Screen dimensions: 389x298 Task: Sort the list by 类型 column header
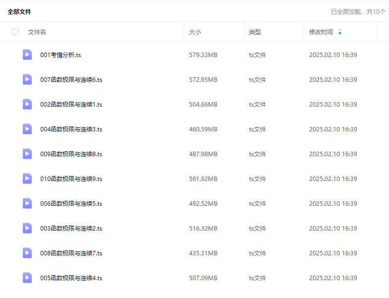255,32
